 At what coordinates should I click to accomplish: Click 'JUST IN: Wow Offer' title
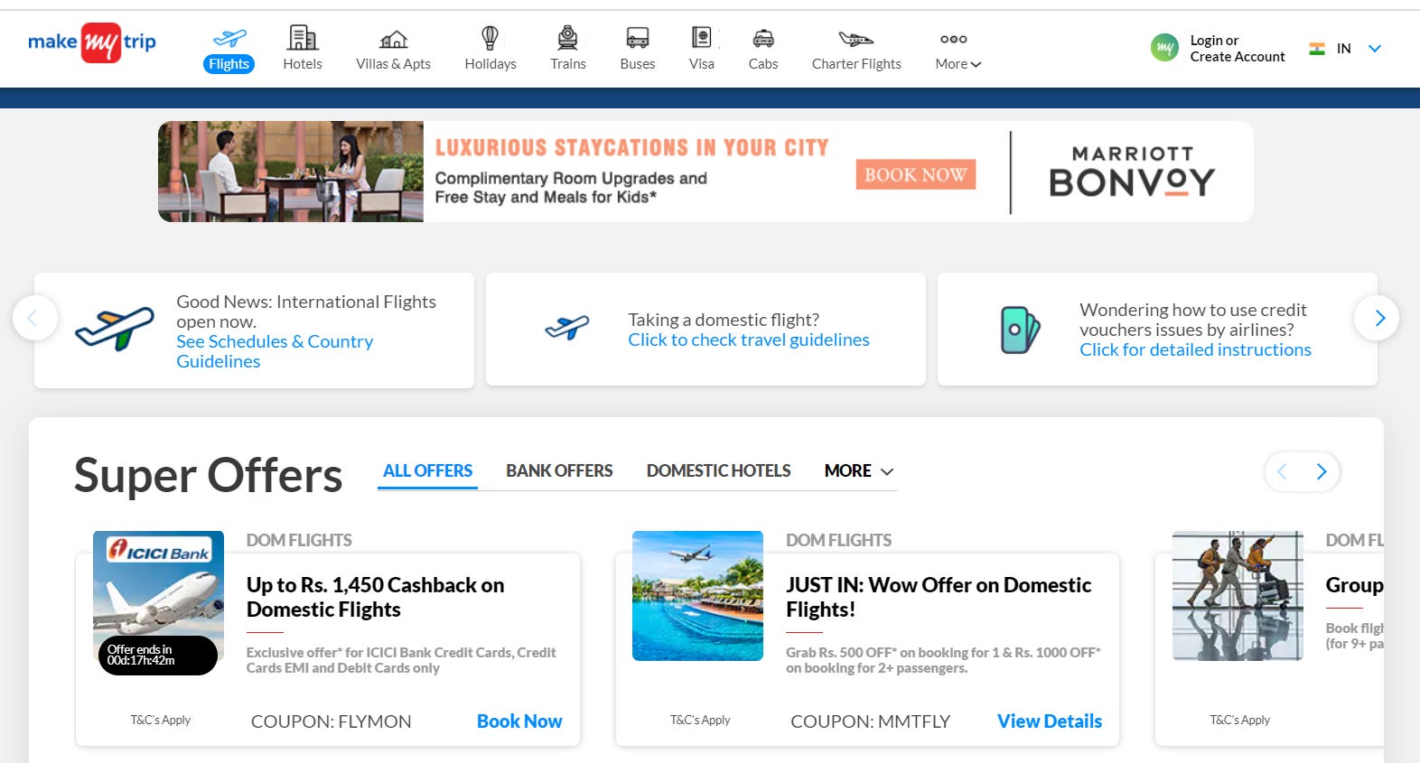point(939,597)
